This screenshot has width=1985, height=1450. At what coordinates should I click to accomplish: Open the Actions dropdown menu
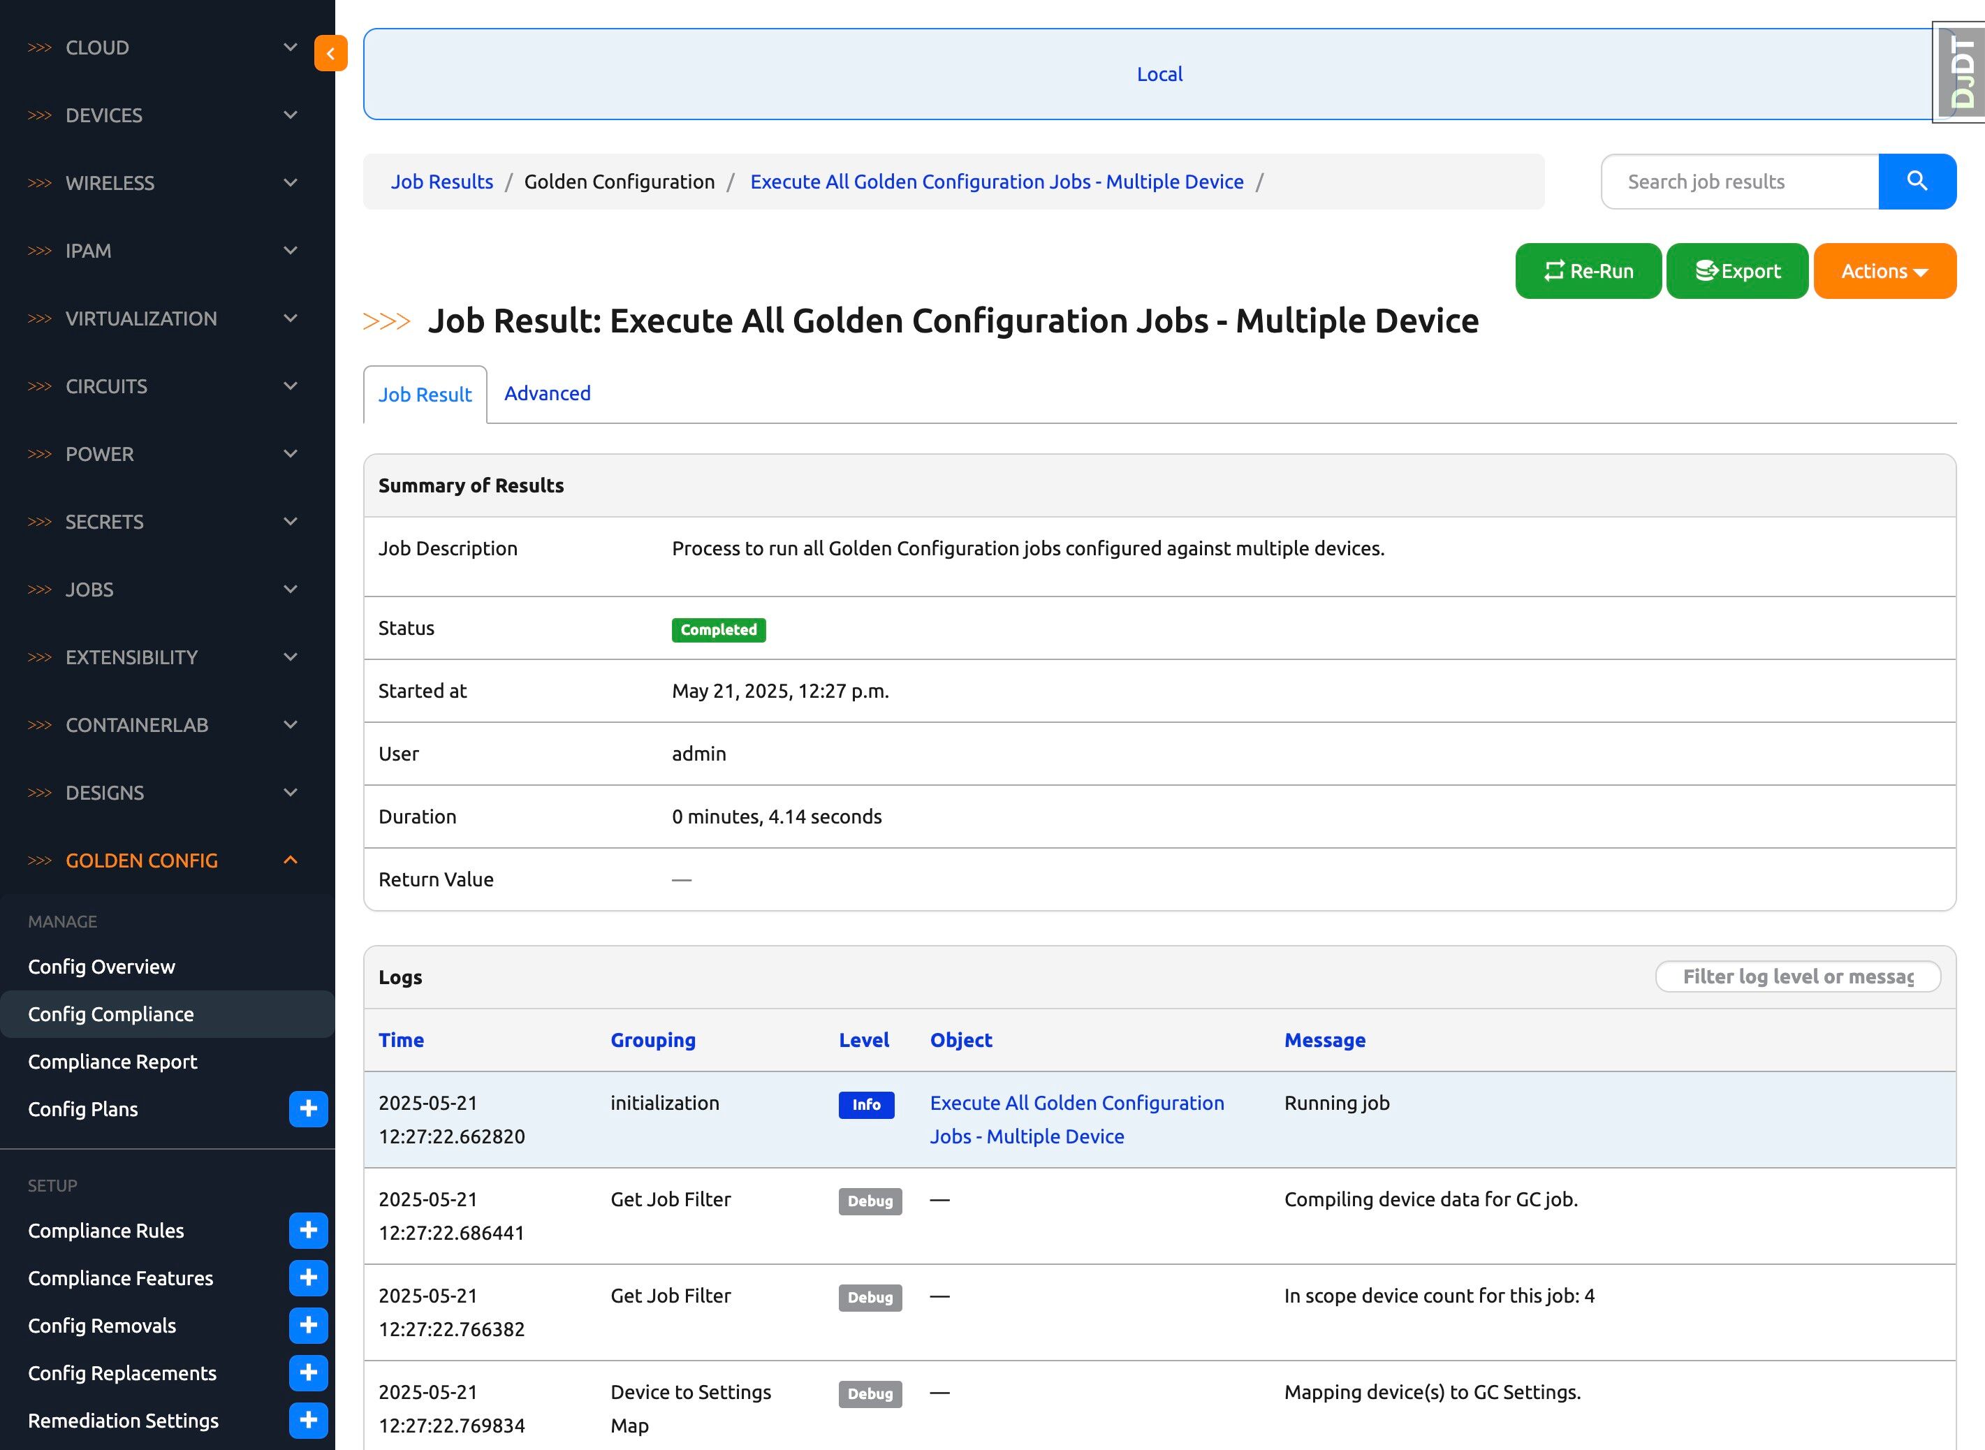pyautogui.click(x=1884, y=271)
